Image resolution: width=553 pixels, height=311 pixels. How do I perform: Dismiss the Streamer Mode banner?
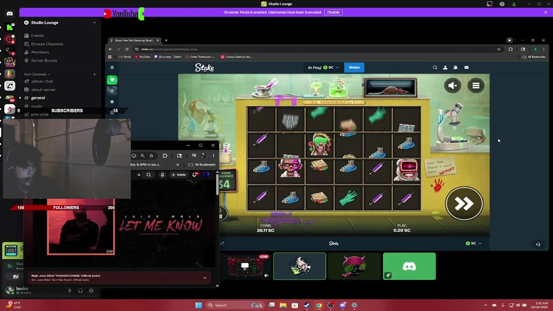[x=546, y=12]
